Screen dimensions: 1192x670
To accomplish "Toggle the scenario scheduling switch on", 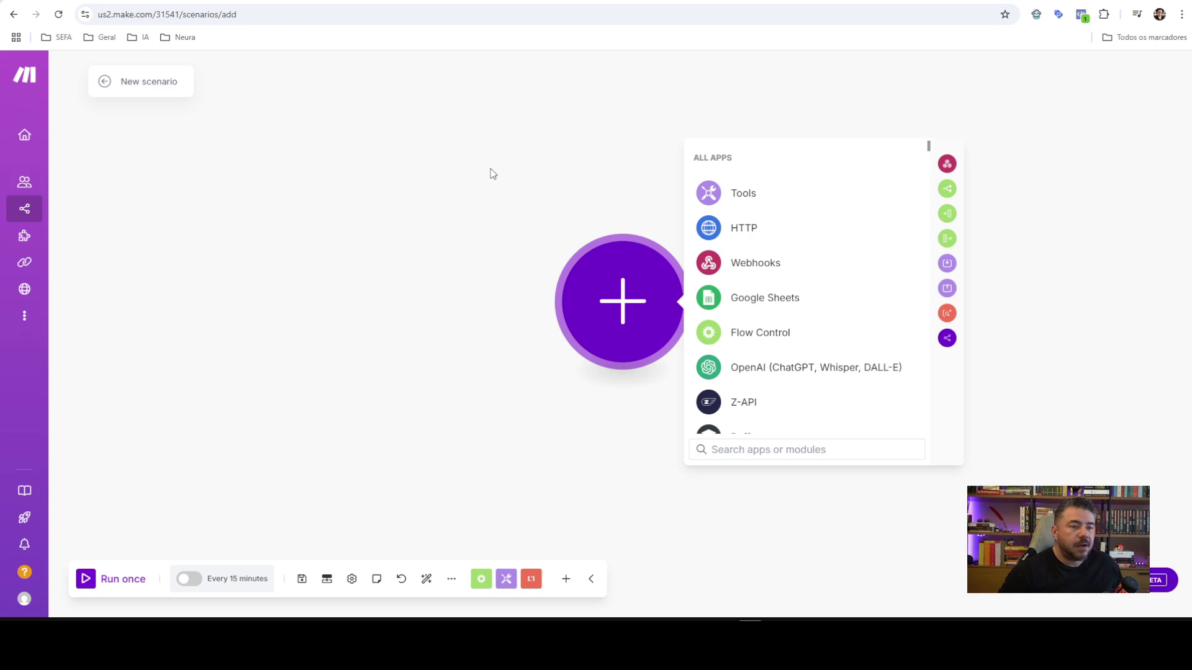I will pos(189,579).
